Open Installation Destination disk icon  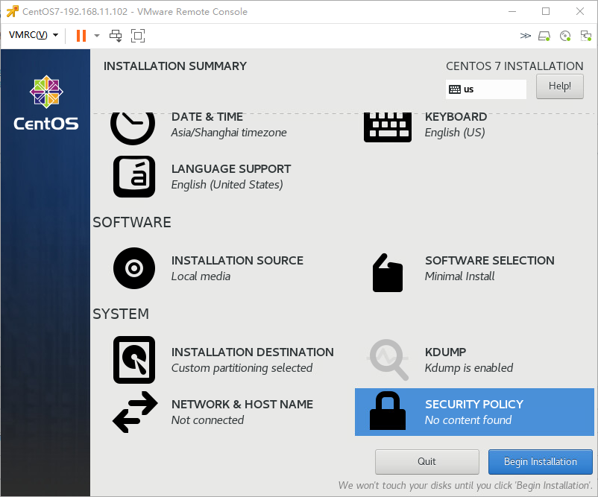click(x=134, y=360)
